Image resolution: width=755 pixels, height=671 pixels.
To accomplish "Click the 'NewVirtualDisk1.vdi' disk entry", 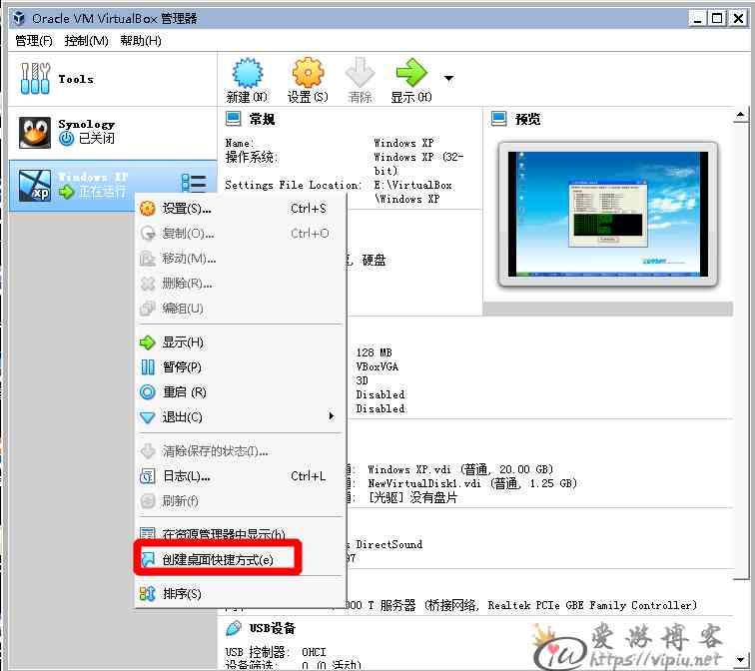I will [472, 483].
